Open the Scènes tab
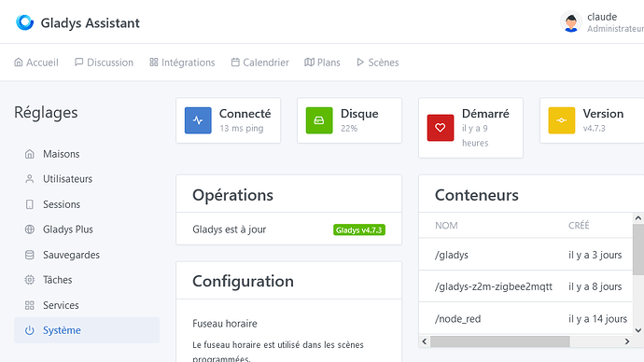The image size is (644, 362). [377, 63]
